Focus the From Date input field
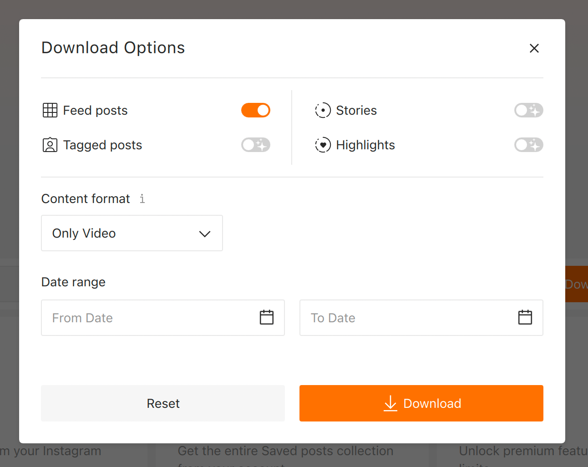The width and height of the screenshot is (588, 467). (x=150, y=318)
